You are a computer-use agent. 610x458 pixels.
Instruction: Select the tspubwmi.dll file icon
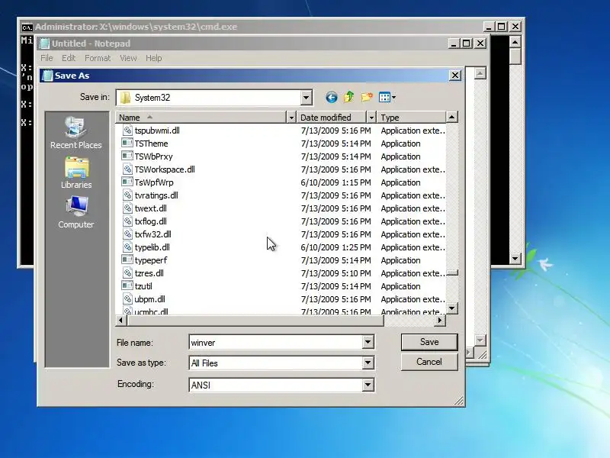pyautogui.click(x=127, y=130)
